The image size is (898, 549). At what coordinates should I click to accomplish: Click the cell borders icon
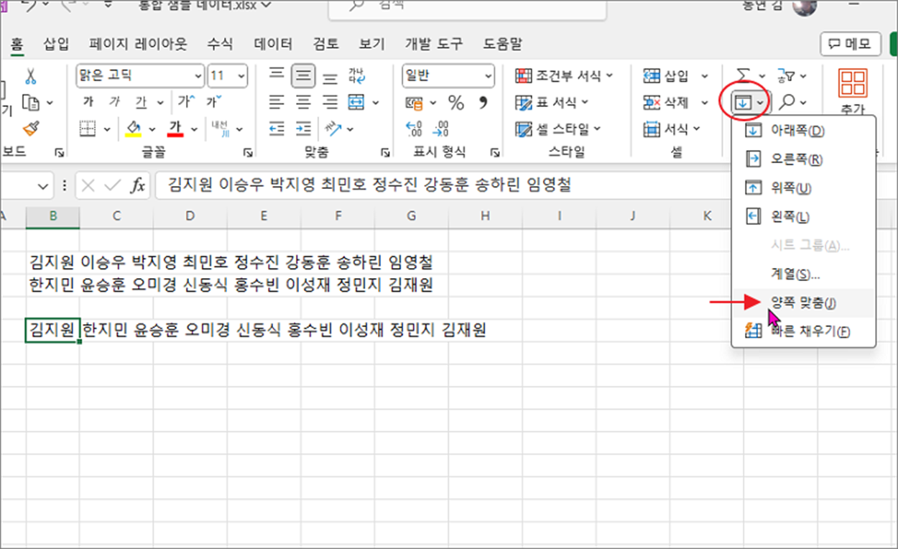point(88,129)
